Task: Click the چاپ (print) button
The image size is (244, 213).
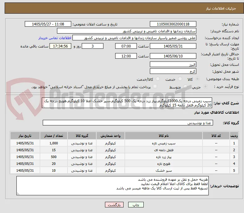Action: click(x=136, y=205)
